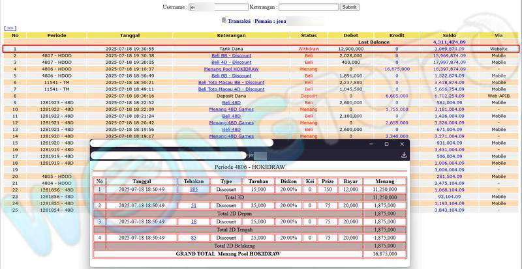Click the download icon in popup window
This screenshot has height=269, width=522.
click(x=404, y=155)
